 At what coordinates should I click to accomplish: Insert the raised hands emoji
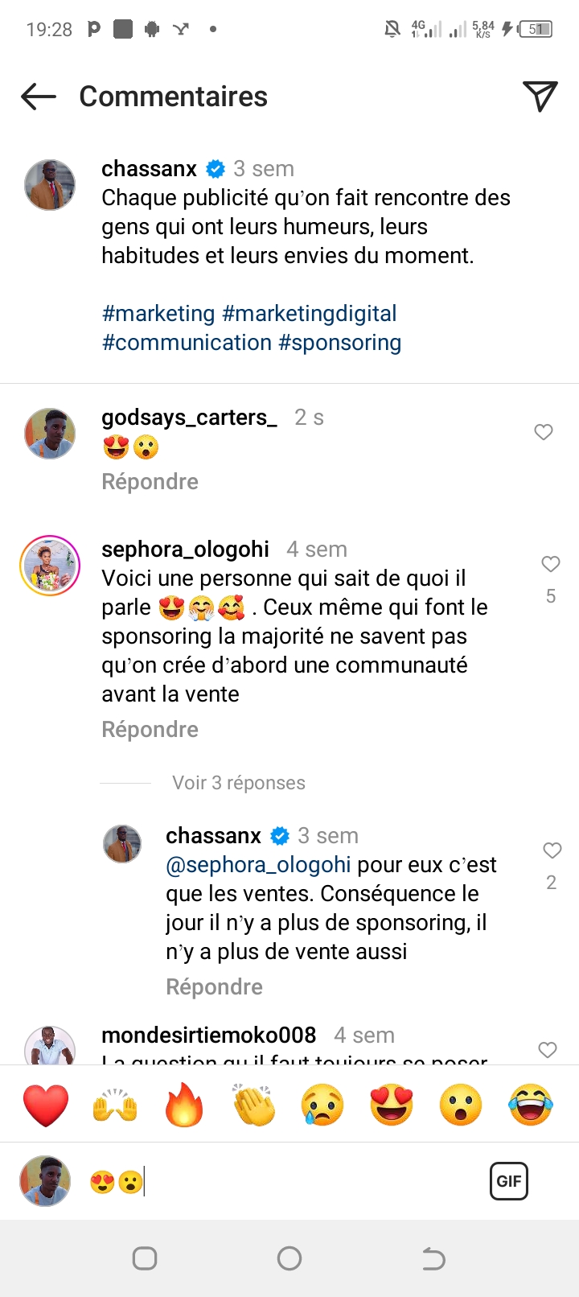(x=115, y=1104)
